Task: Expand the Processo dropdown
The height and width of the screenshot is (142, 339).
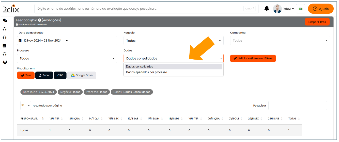Action: tap(67, 58)
